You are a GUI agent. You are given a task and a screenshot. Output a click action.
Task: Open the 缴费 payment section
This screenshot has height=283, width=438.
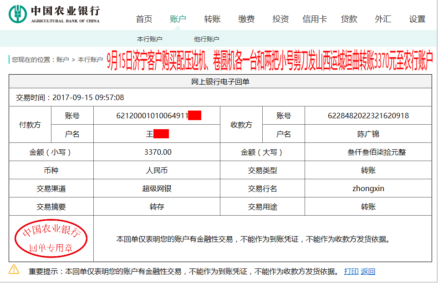click(x=246, y=19)
